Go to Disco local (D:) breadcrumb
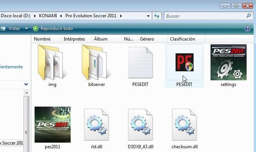This screenshot has height=152, width=256. (x=16, y=16)
